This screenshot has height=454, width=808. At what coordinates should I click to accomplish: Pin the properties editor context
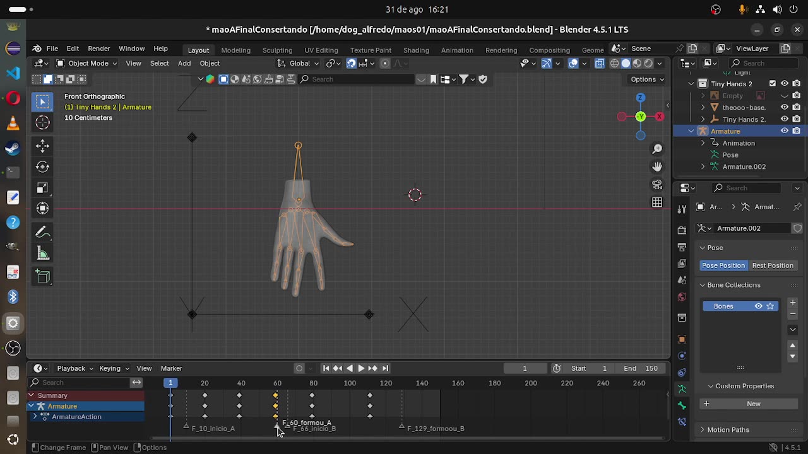tap(797, 207)
